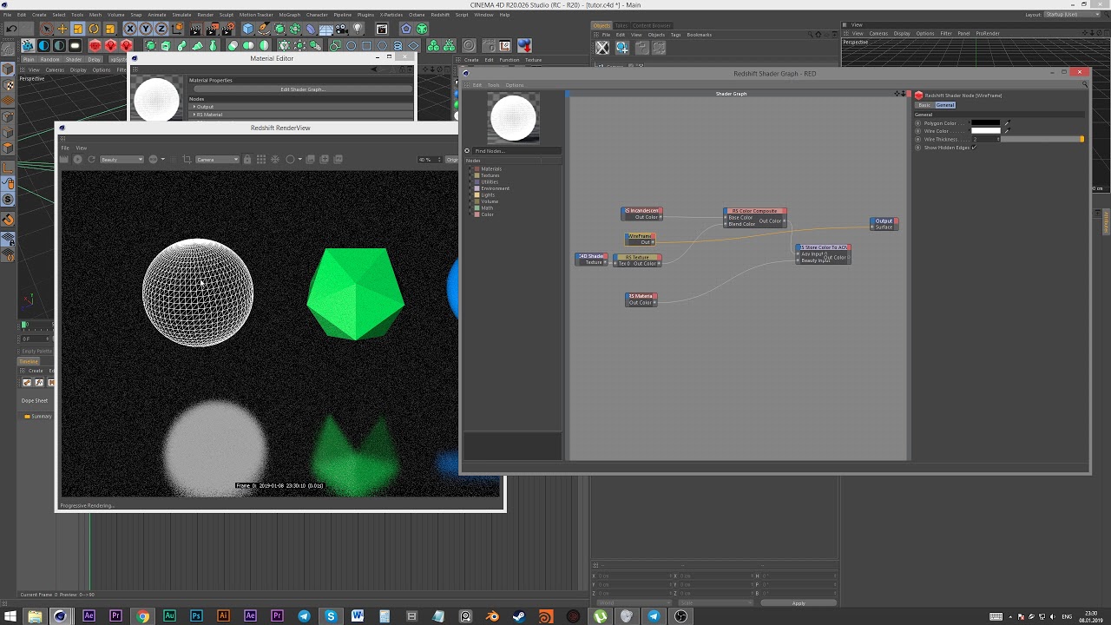This screenshot has width=1111, height=625.
Task: Open Photoshop from the taskbar
Action: point(196,616)
